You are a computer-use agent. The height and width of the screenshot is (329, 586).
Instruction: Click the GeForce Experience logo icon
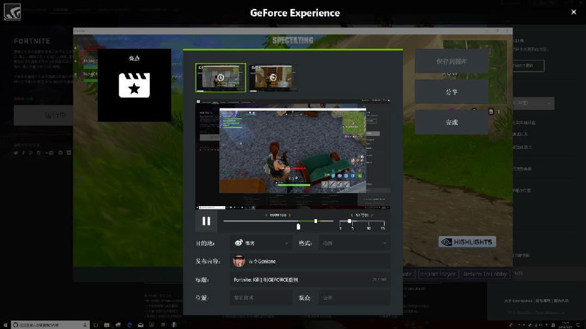pyautogui.click(x=12, y=12)
